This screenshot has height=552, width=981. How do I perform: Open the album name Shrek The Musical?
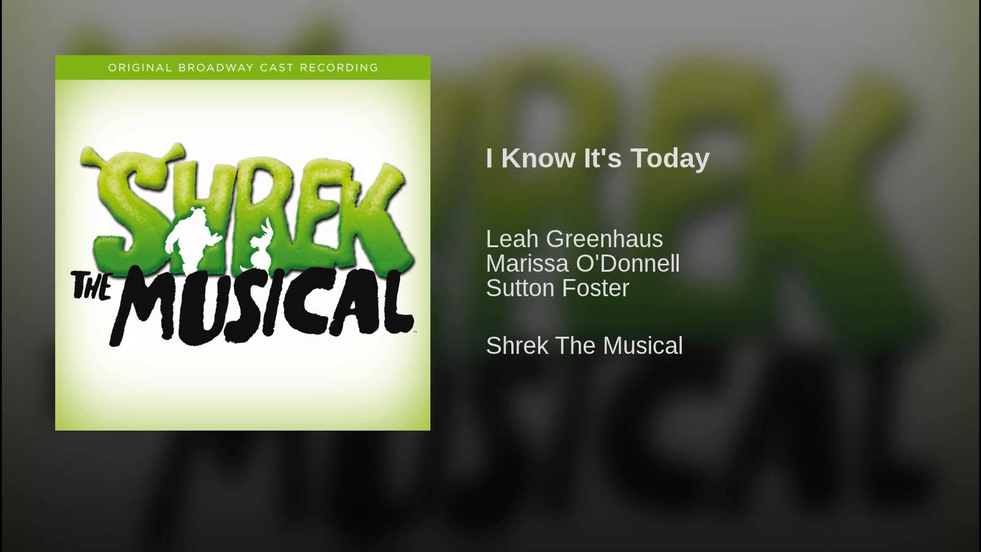584,345
